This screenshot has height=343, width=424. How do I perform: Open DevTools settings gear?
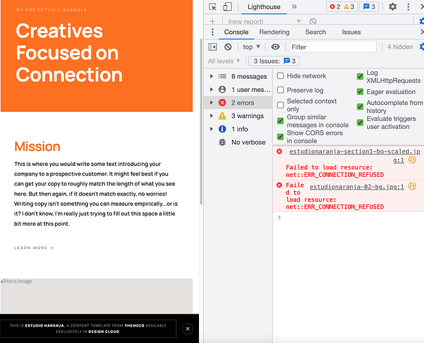392,7
